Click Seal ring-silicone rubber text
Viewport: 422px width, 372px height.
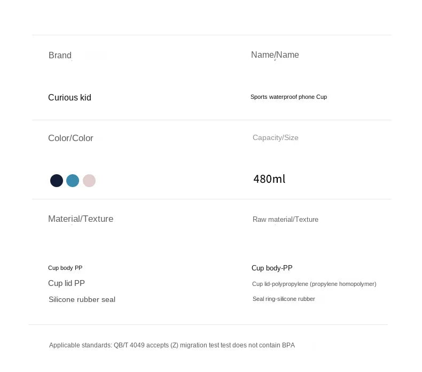coord(284,299)
